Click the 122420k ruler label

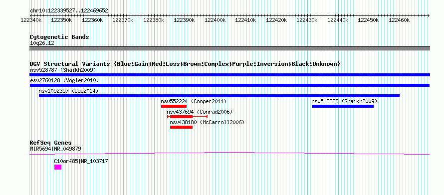pyautogui.click(x=277, y=20)
